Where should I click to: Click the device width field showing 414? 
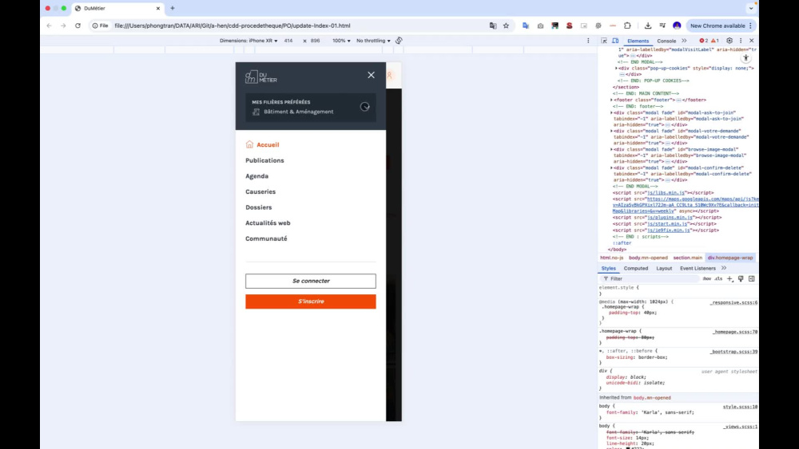288,41
